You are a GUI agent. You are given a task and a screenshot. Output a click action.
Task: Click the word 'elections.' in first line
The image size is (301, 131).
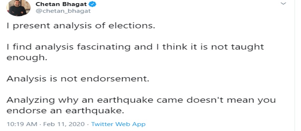[x=132, y=26]
